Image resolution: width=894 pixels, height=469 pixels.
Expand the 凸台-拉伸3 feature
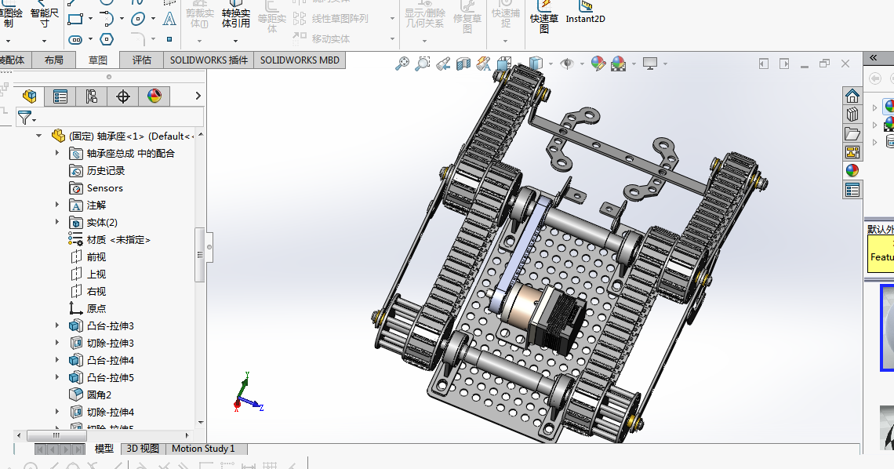click(57, 325)
